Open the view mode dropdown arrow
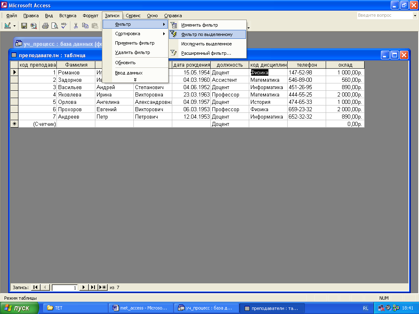This screenshot has height=314, width=419. pos(14,26)
